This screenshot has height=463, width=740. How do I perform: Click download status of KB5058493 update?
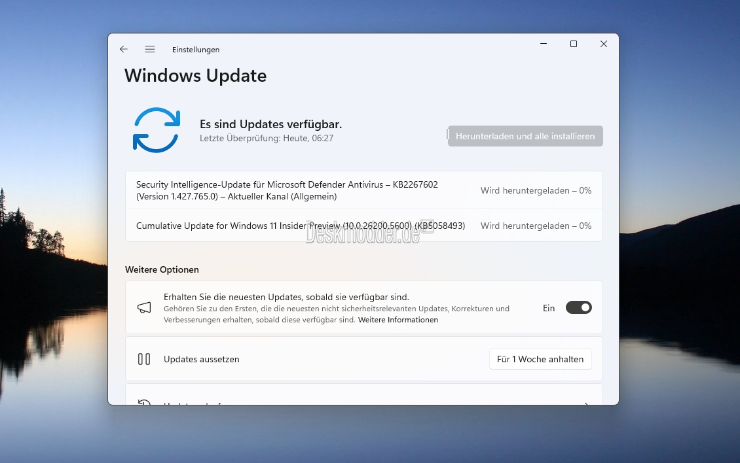(x=536, y=226)
